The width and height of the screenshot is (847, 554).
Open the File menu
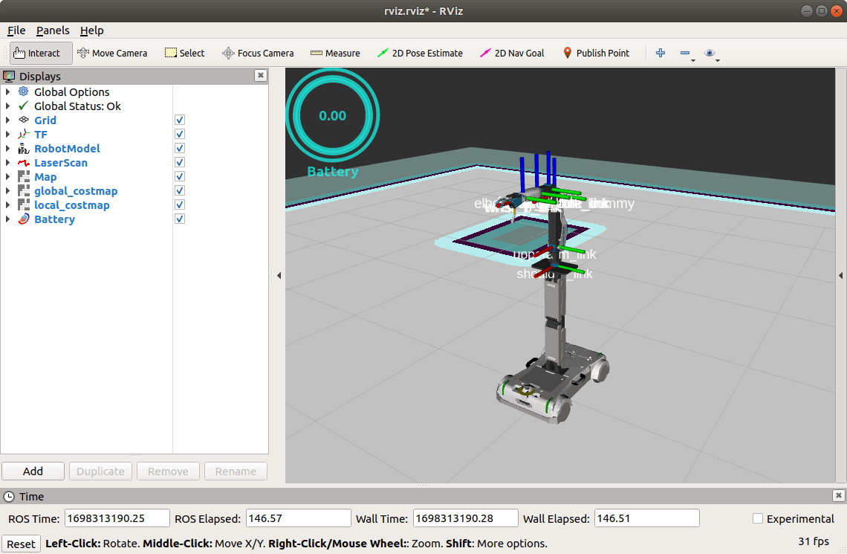[16, 30]
